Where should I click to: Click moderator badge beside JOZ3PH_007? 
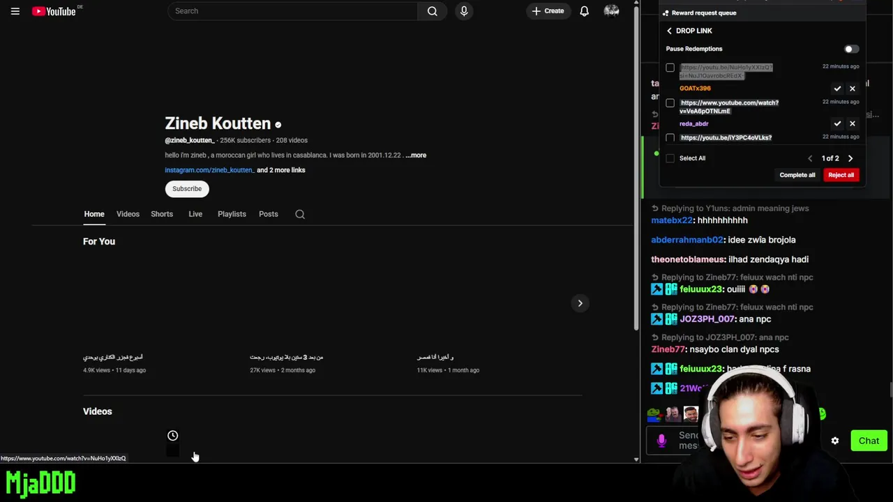(657, 319)
